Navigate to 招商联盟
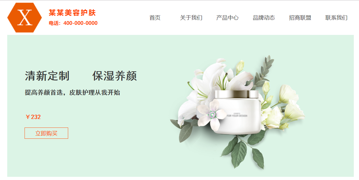359x180 pixels. tap(300, 18)
